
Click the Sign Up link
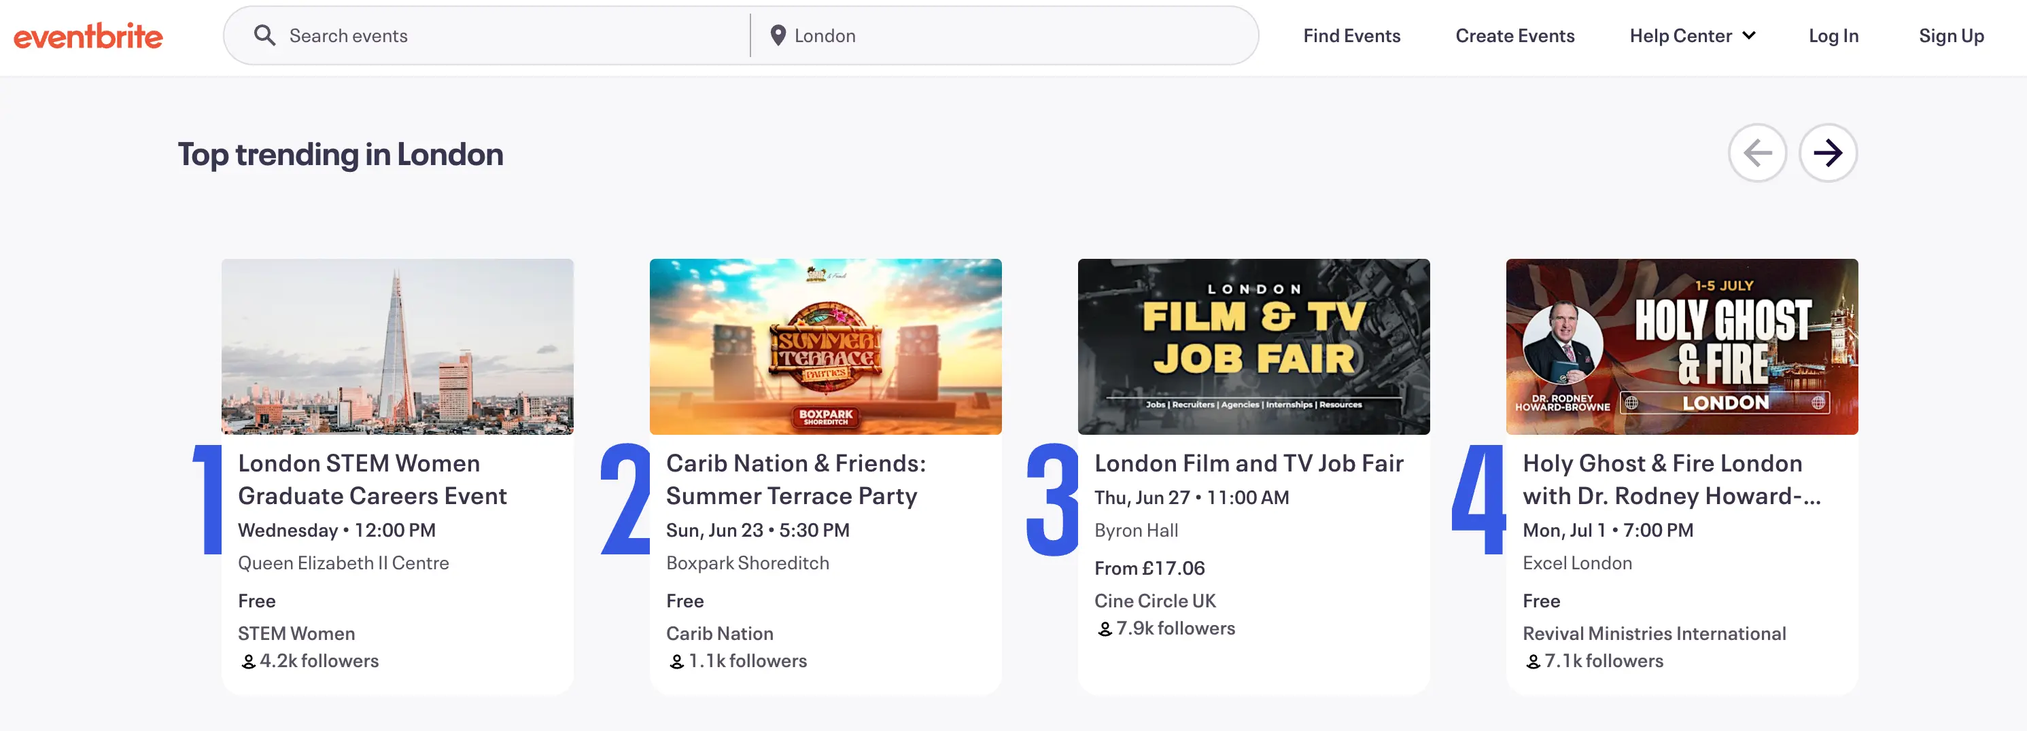click(x=1951, y=35)
